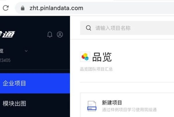Reload the page with the refresh icon
Screen dimensions: 174x117
pyautogui.click(x=6, y=8)
